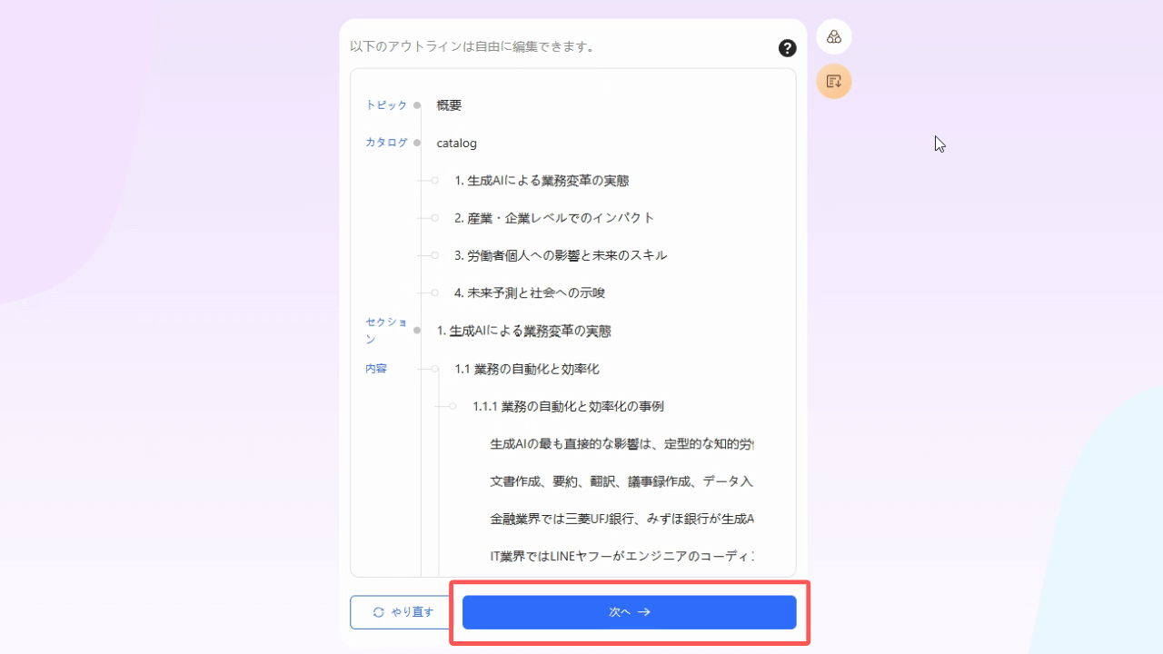Click the bullet node beside 概要
1163x654 pixels.
click(417, 105)
